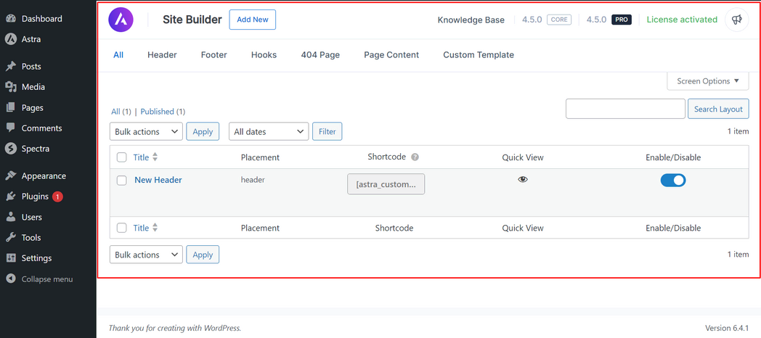Disable the New Header layout toggle
761x338 pixels.
click(672, 180)
